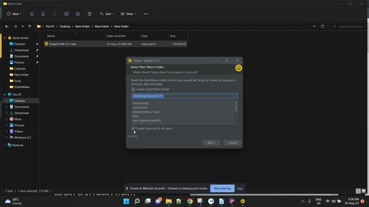369x207 pixels.
Task: Open the Sort dropdown
Action: [x=107, y=14]
